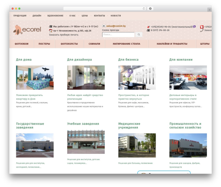The image size is (221, 187).
Task: Focus the Поиск search input field
Action: coord(118,34)
